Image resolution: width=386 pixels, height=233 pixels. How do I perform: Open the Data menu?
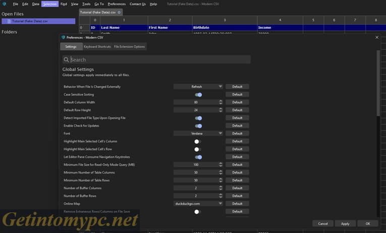point(35,4)
